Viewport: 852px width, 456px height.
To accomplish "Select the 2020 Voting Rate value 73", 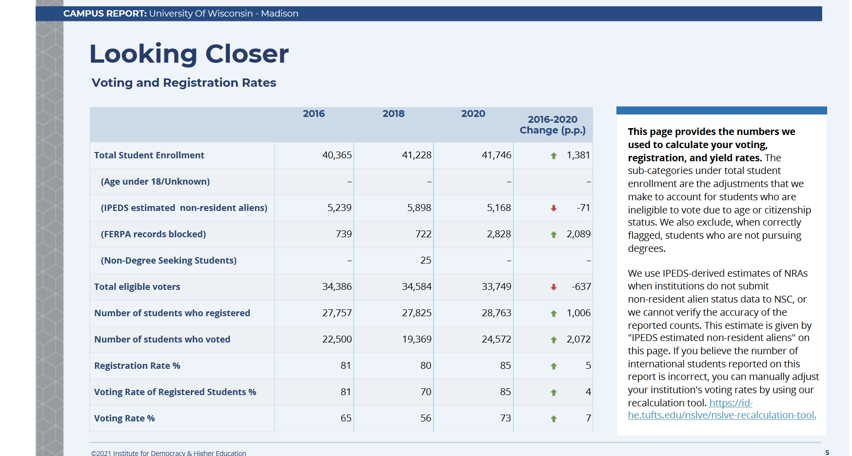I will [505, 418].
